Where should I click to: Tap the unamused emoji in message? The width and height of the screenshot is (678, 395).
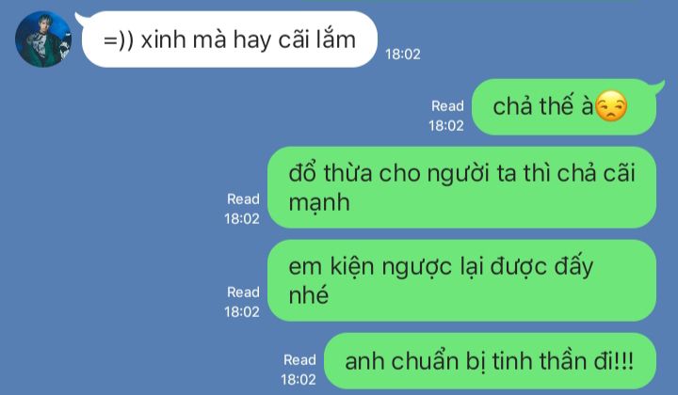611,105
